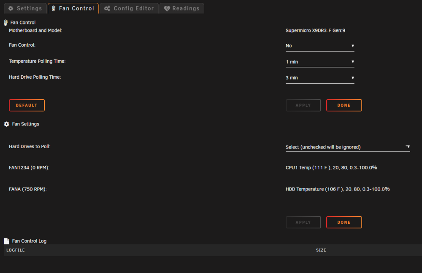This screenshot has height=273, width=422.
Task: Click APPLY in the Fan Control section
Action: [x=303, y=106]
